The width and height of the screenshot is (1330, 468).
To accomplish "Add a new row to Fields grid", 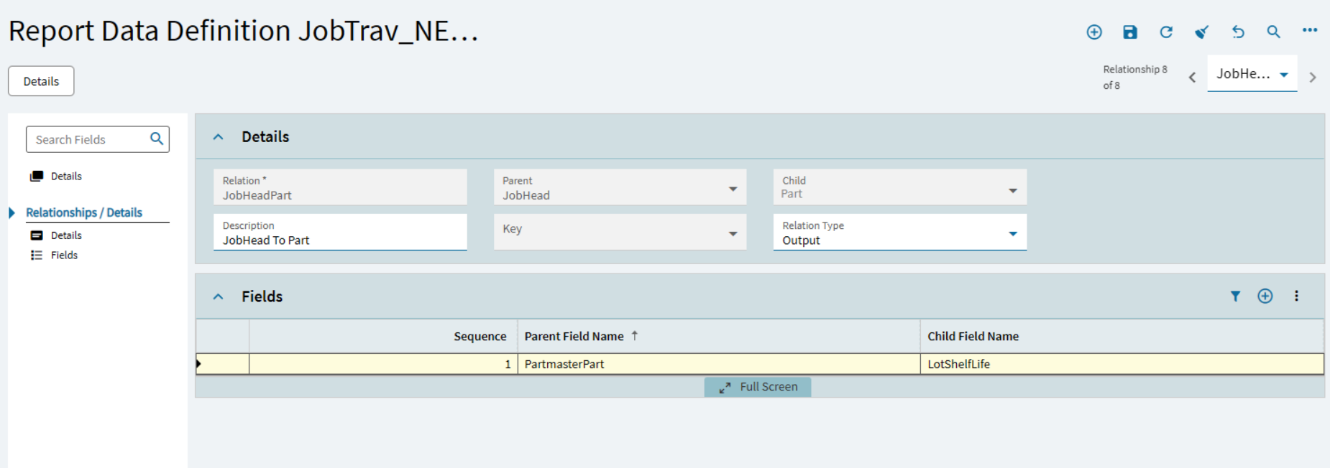I will coord(1265,296).
